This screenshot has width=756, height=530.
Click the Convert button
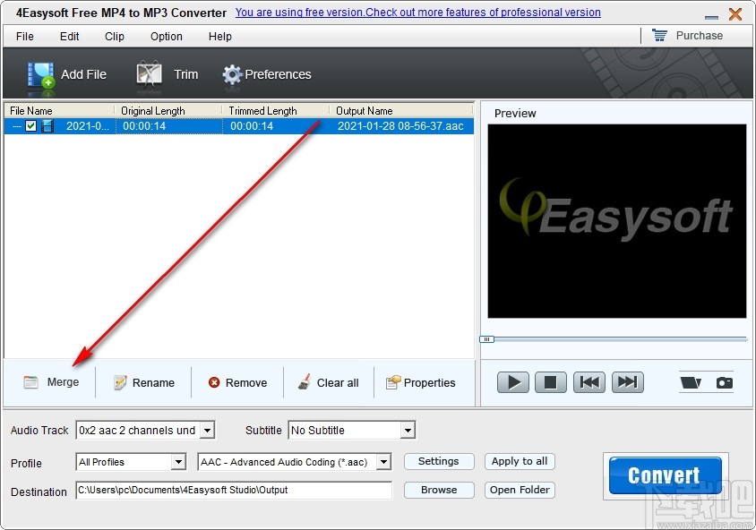[x=664, y=475]
